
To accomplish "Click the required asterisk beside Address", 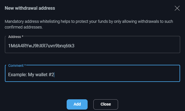I will (22, 37).
